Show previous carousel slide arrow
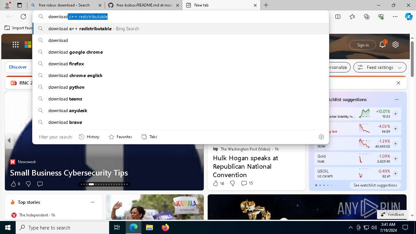Screen dimensions: 416x234 point(9,140)
